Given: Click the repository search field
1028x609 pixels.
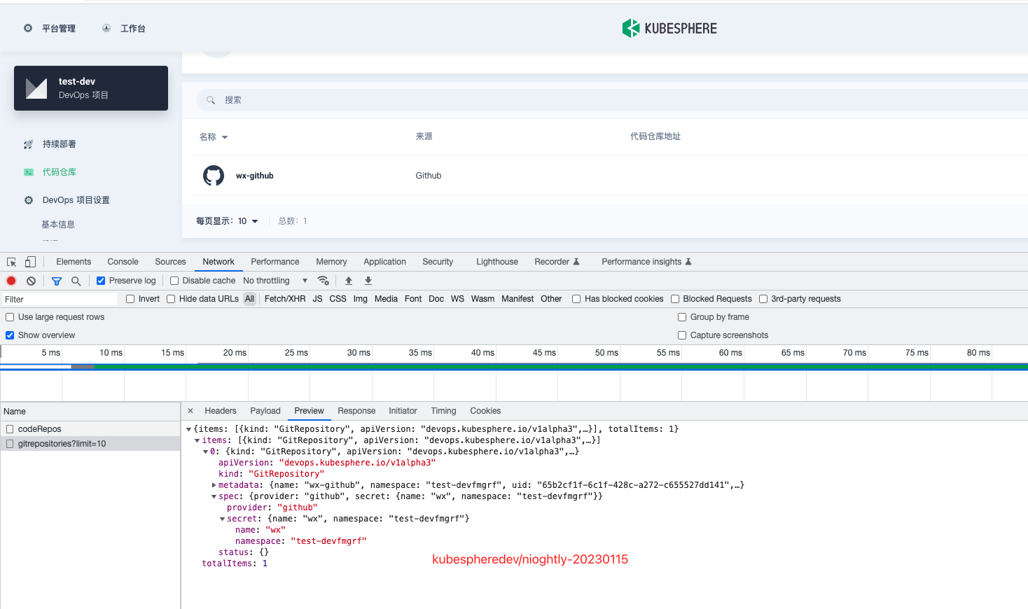Looking at the screenshot, I should [x=612, y=100].
